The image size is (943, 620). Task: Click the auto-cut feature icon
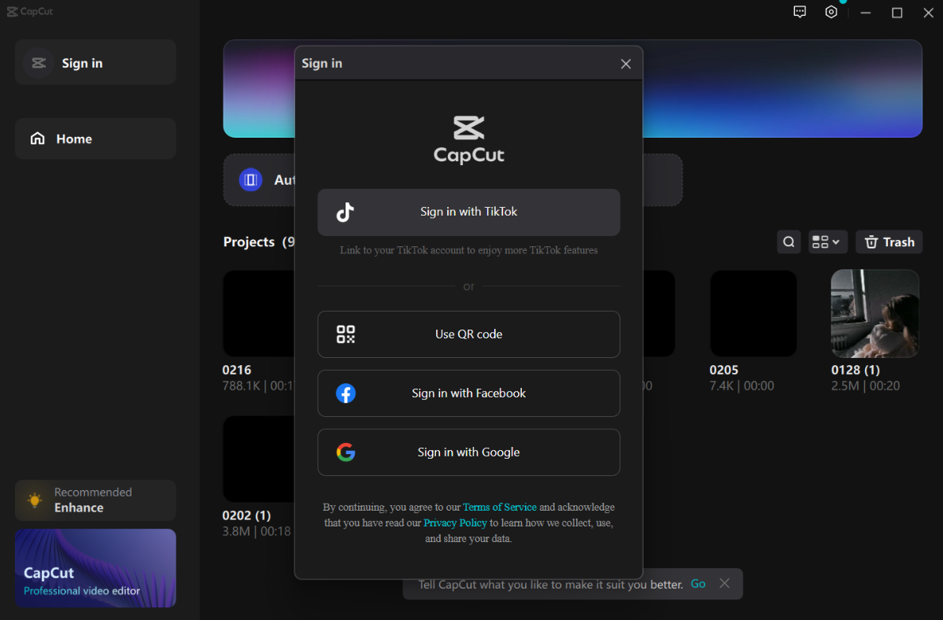251,180
